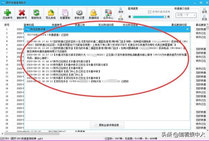Click the 打开 open file button

121,18
